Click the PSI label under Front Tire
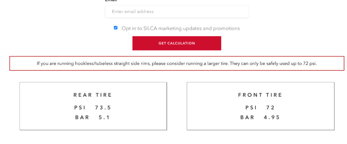 coord(251,108)
